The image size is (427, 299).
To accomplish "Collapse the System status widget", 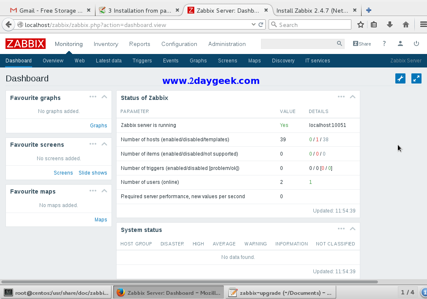I will (353, 229).
